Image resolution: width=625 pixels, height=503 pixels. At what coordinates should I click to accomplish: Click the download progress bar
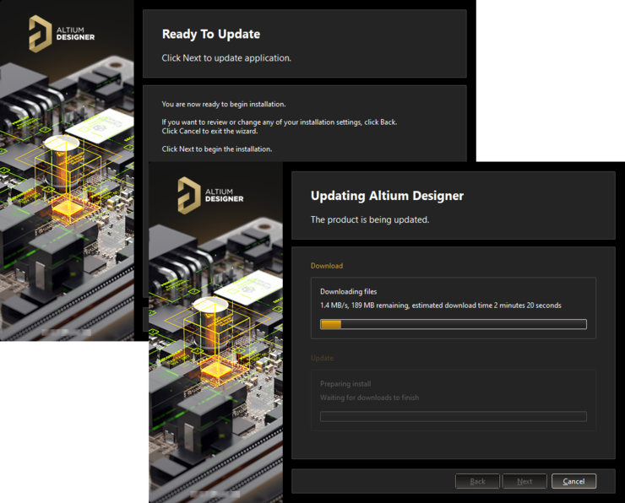tap(454, 324)
